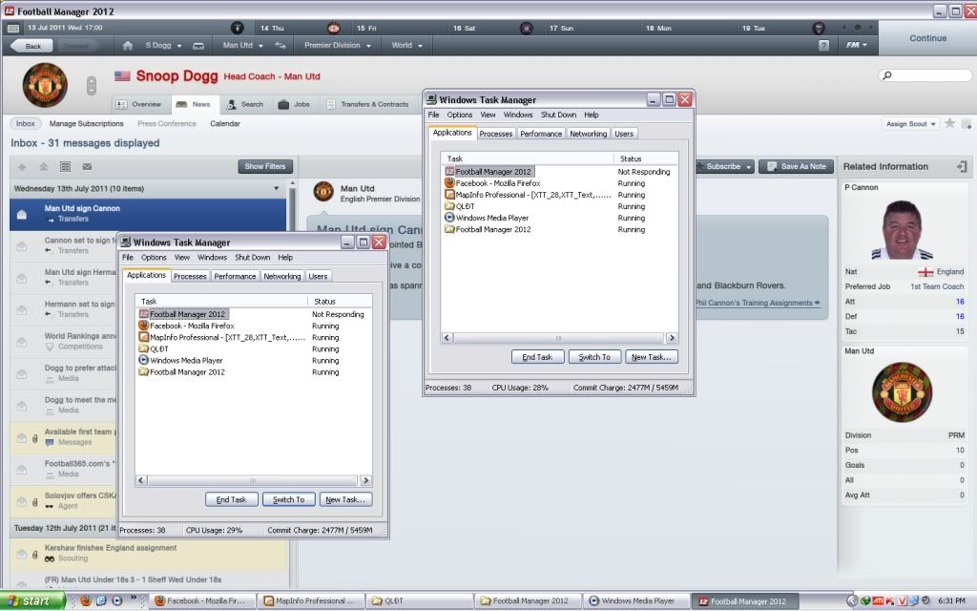Open the Assign Scout dropdown
Image resolution: width=977 pixels, height=611 pixels.
911,124
